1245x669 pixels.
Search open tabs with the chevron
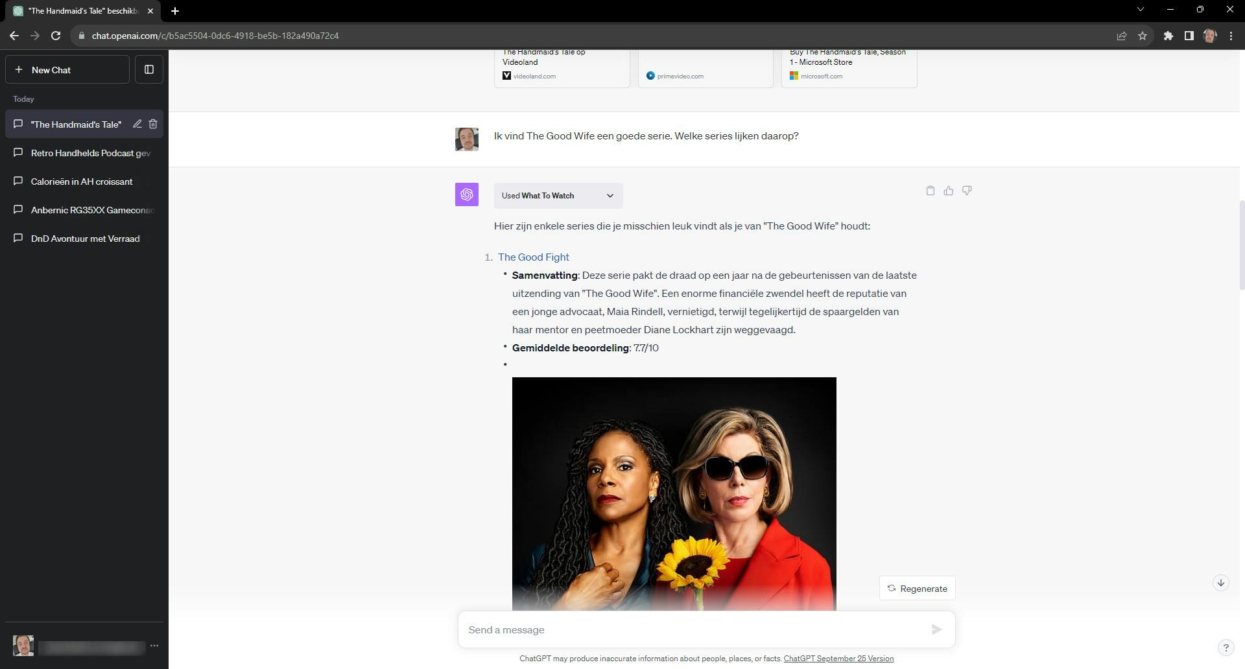(1141, 10)
